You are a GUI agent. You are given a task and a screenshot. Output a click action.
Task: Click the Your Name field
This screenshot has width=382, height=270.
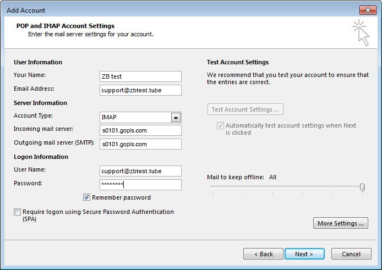140,76
